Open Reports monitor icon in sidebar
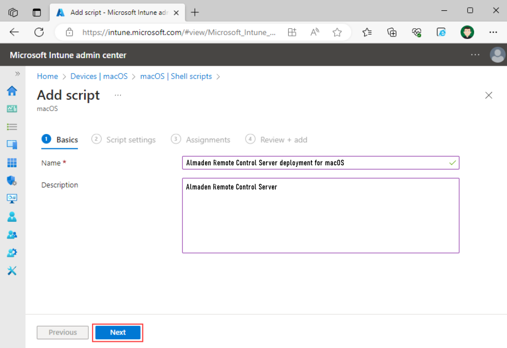 pos(12,199)
